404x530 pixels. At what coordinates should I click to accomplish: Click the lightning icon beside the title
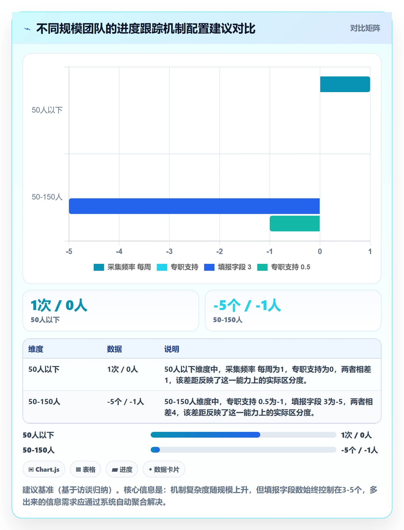click(x=27, y=29)
